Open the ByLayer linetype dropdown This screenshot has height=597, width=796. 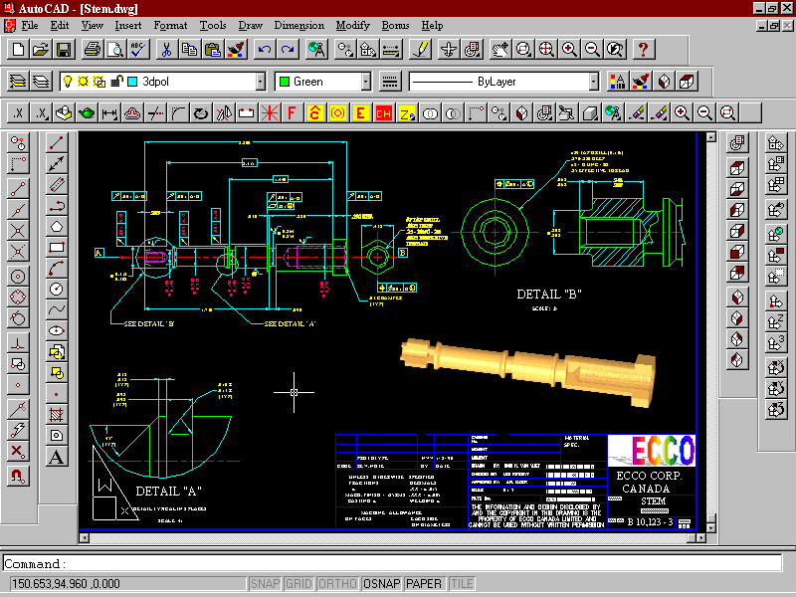point(593,82)
